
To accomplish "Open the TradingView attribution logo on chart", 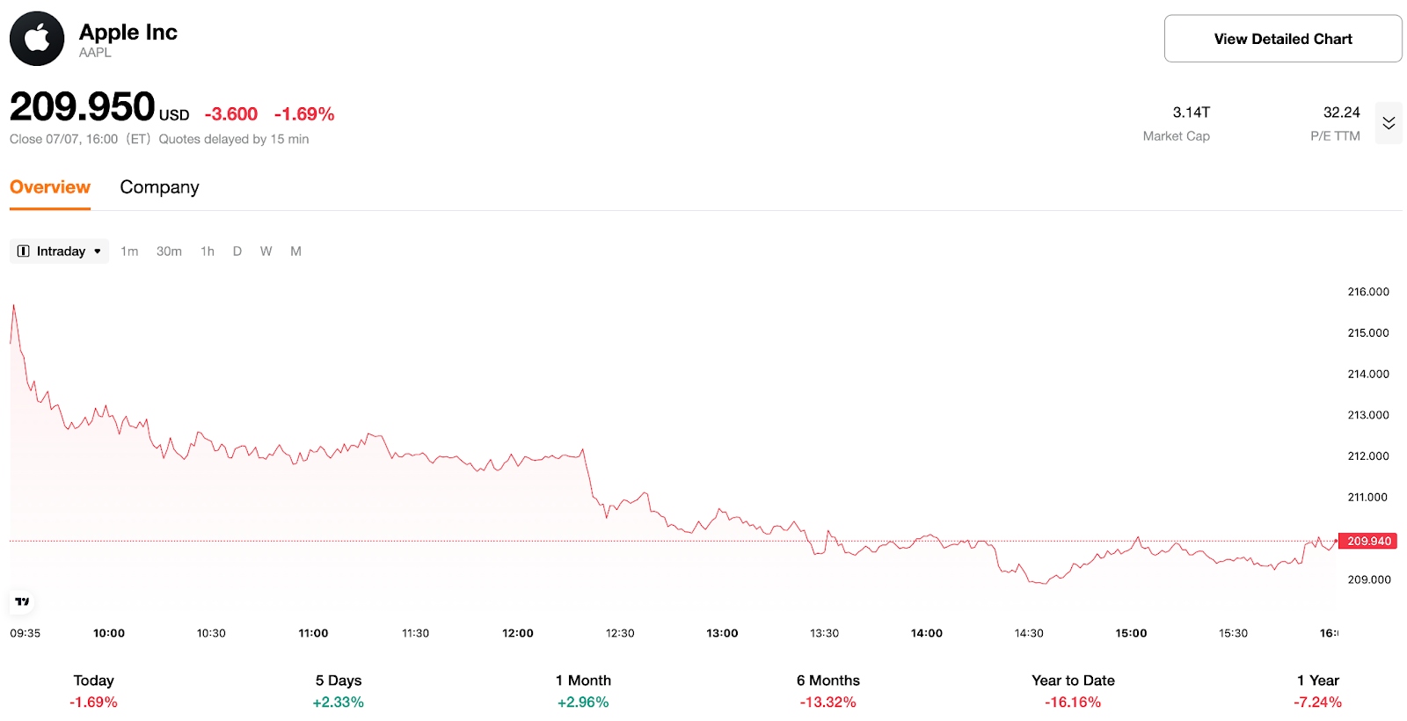I will point(22,602).
